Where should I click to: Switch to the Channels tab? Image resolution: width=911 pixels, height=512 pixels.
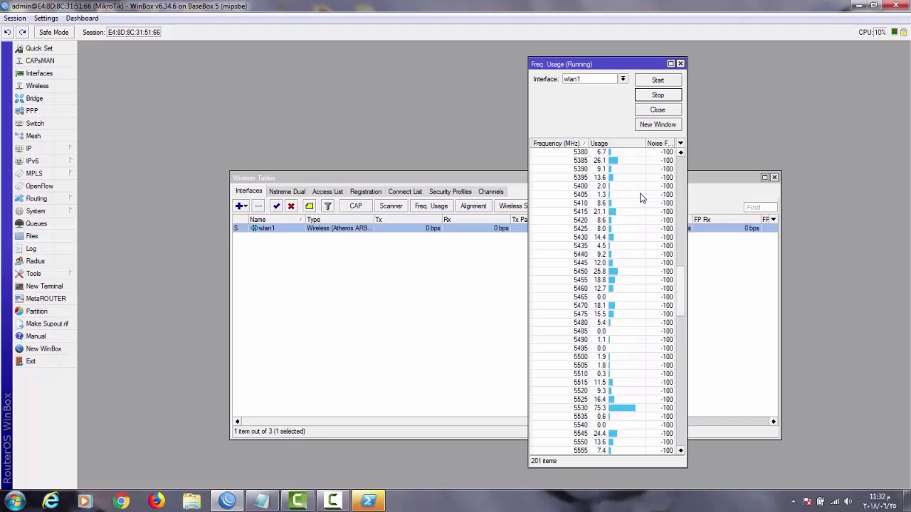491,192
